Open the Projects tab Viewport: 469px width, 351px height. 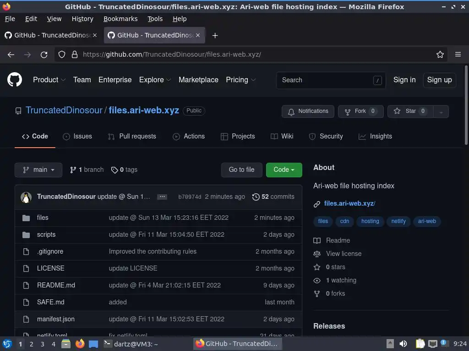coord(238,136)
